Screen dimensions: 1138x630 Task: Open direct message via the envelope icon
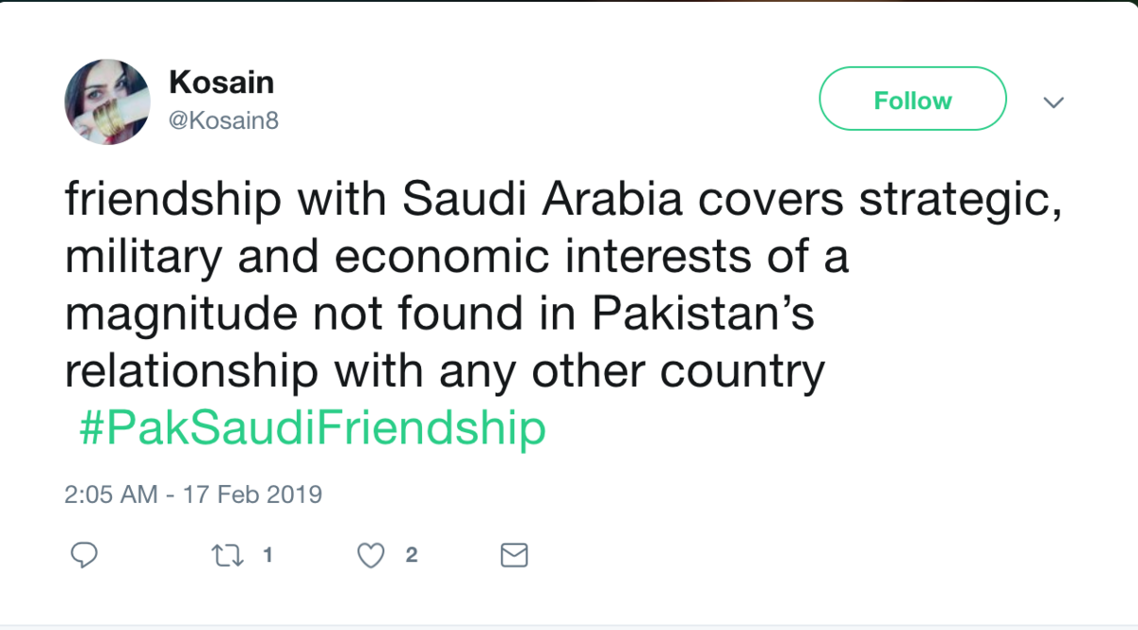513,555
